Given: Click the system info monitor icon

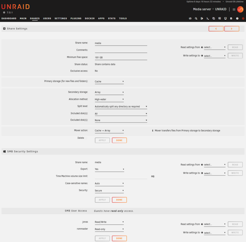Looking at the screenshot, I should coord(225,18).
